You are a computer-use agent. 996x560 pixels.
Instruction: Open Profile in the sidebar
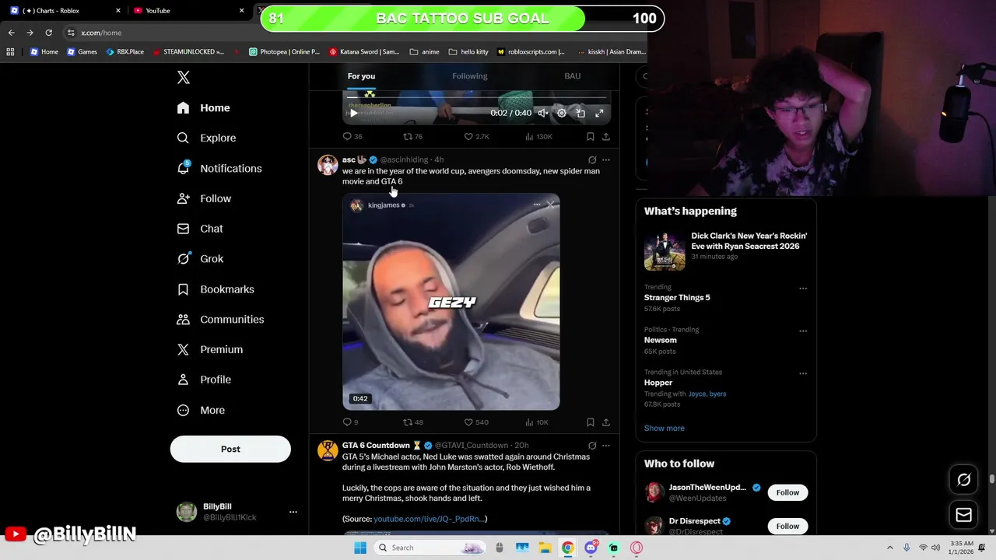coord(205,380)
